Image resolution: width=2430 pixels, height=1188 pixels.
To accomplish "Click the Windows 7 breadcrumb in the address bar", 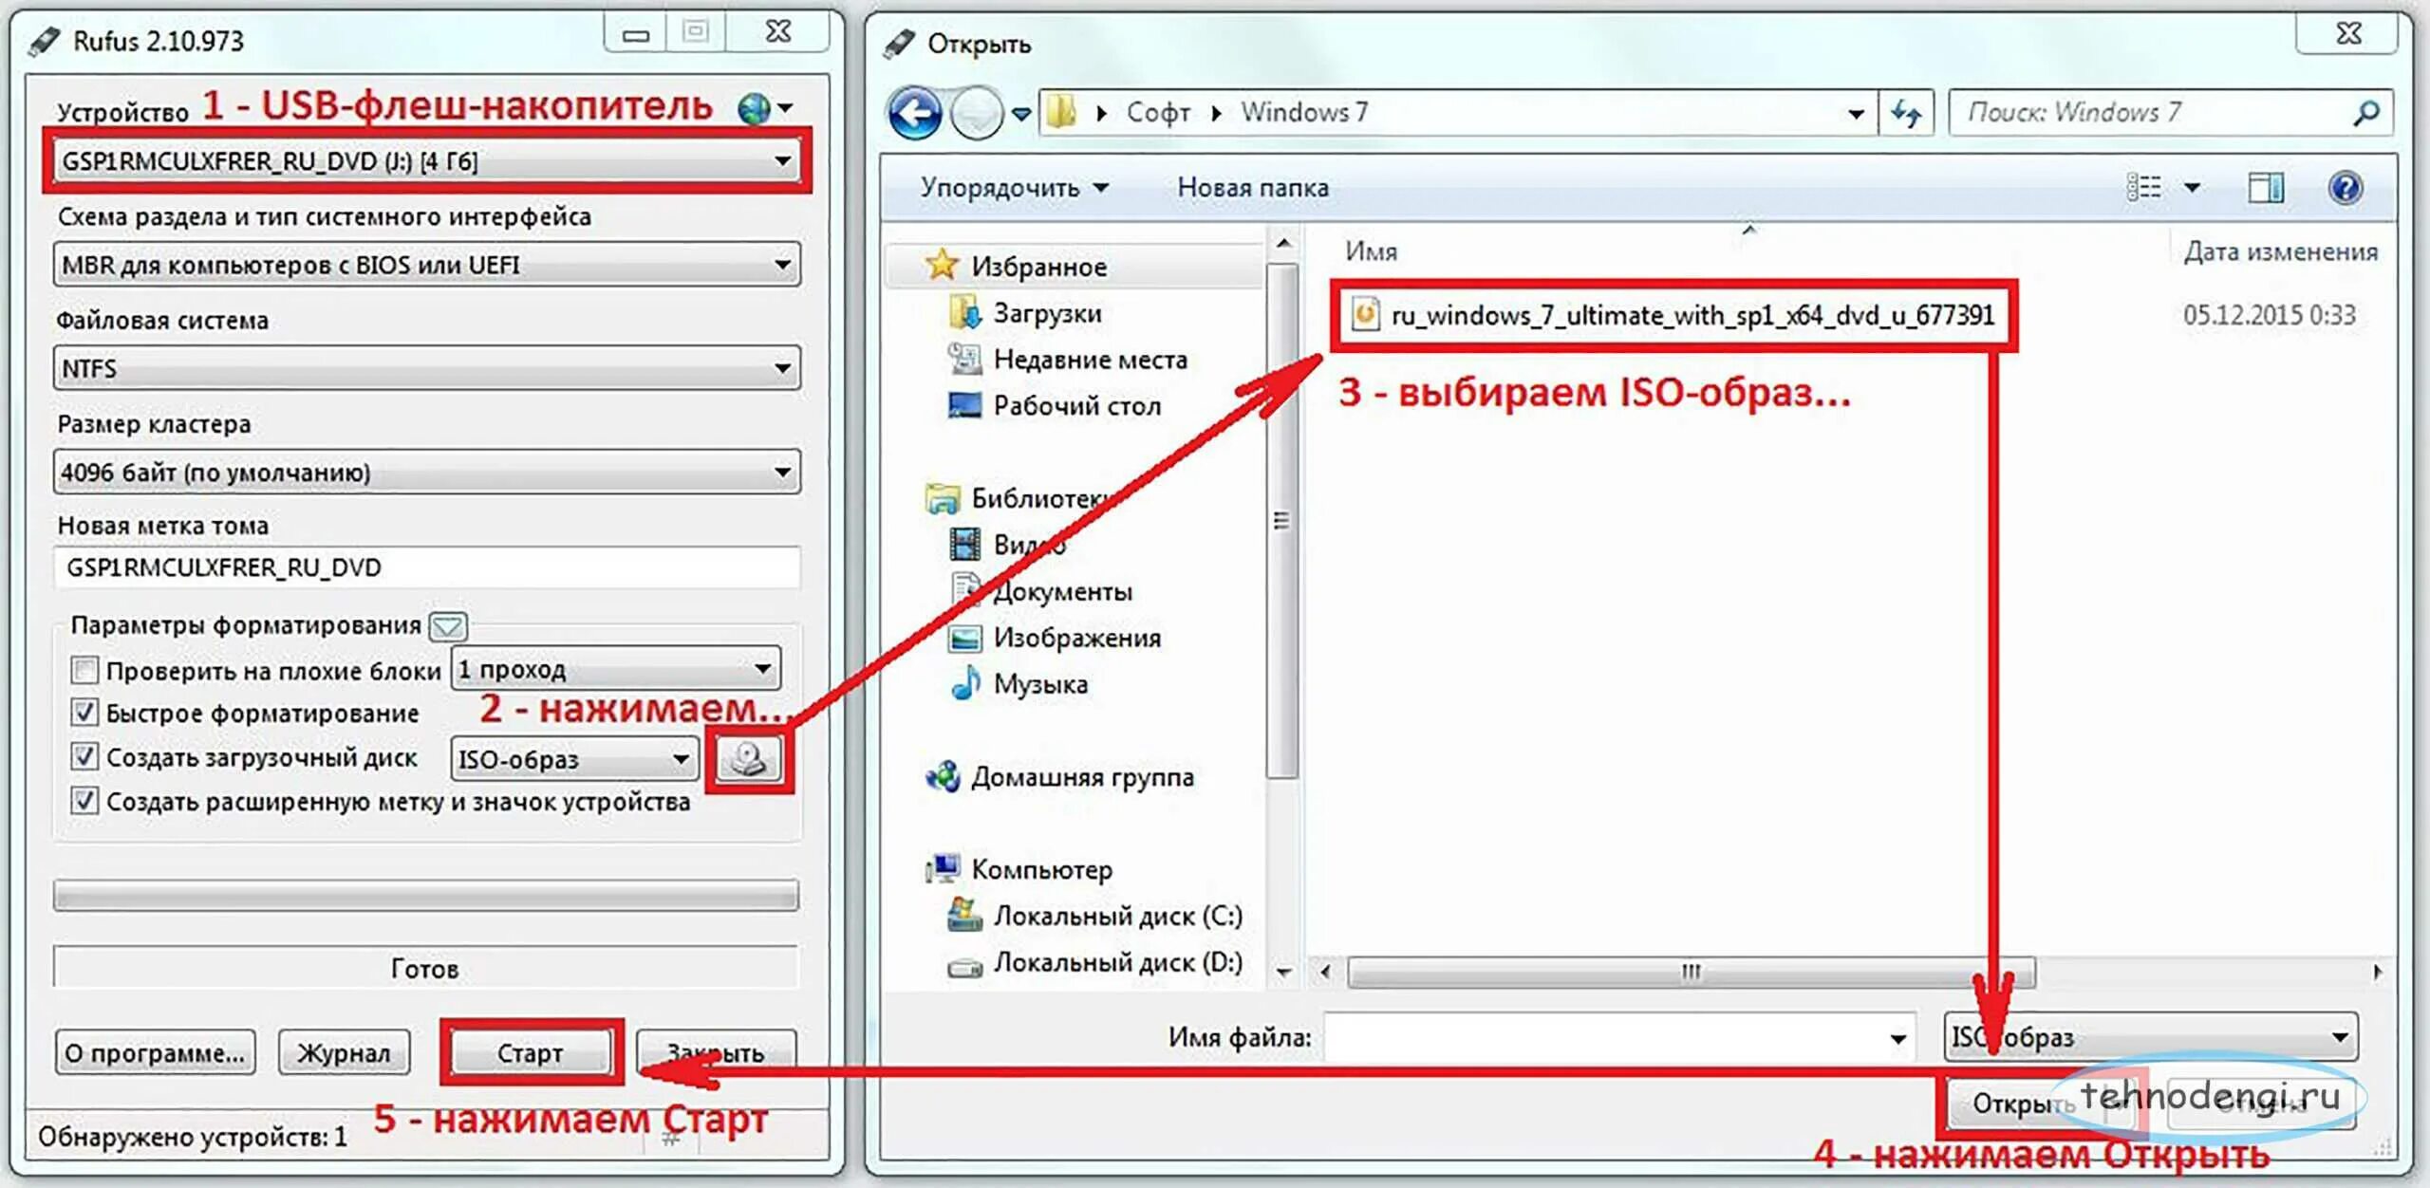I will coord(1304,113).
